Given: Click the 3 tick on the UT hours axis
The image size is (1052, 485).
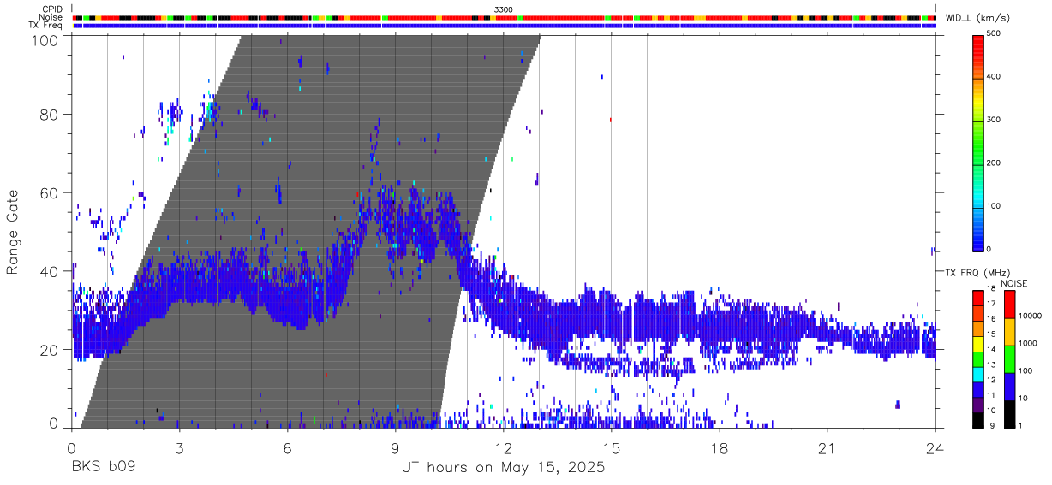Looking at the screenshot, I should coord(180,448).
